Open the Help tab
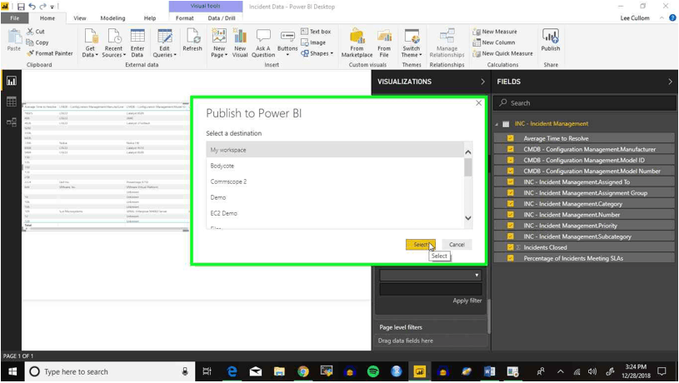 pos(150,18)
